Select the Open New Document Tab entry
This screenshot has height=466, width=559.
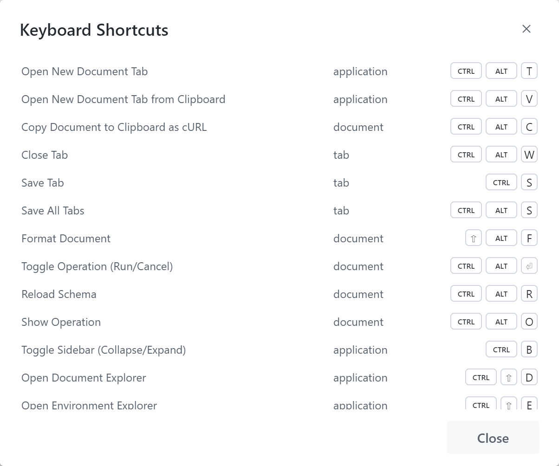point(84,71)
